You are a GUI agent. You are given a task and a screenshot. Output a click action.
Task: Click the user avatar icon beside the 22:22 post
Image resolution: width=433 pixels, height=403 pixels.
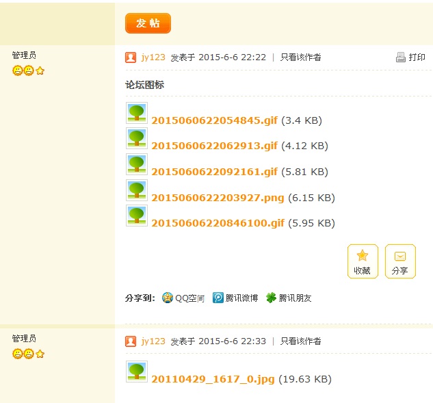click(131, 57)
